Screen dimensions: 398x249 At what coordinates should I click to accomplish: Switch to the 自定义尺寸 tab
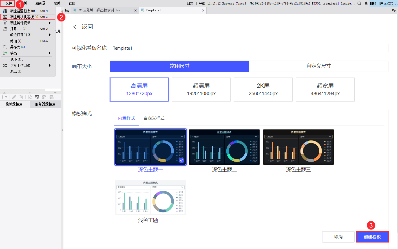click(x=319, y=66)
